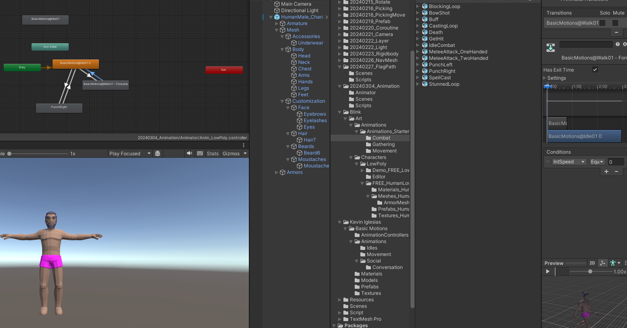Select the MeleeAttack_TwoHanded asset icon
This screenshot has width=627, height=328.
point(425,58)
